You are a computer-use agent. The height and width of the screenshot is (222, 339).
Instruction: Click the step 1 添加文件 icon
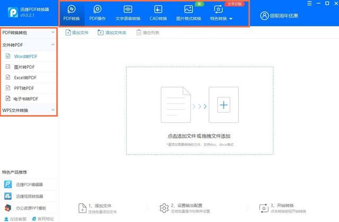point(82,208)
